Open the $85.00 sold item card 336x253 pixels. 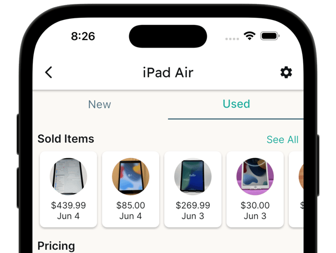pyautogui.click(x=130, y=189)
